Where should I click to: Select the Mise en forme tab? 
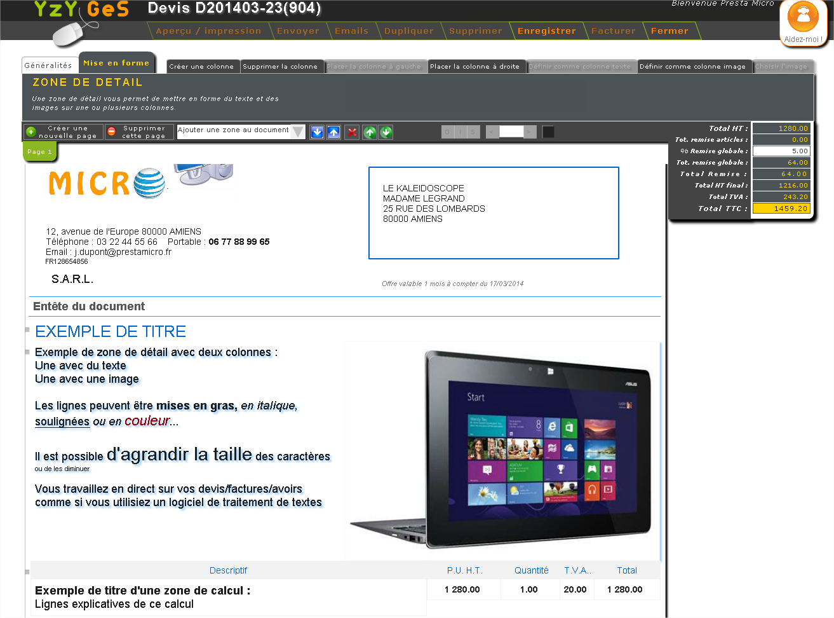(x=116, y=63)
